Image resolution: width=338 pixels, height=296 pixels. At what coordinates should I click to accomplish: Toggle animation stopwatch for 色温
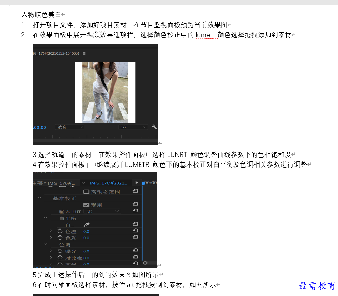60,231
